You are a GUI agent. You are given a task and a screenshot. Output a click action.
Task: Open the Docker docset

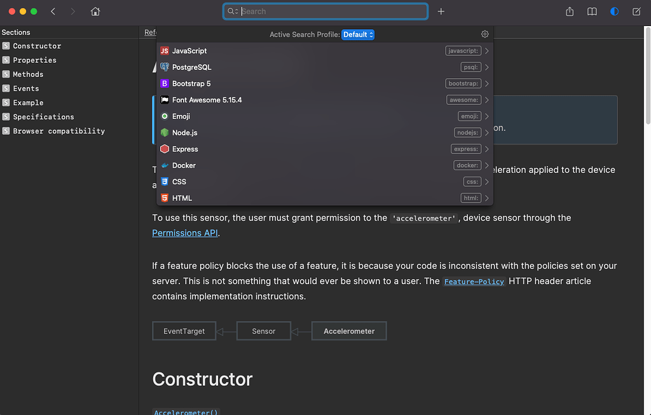[x=184, y=165]
